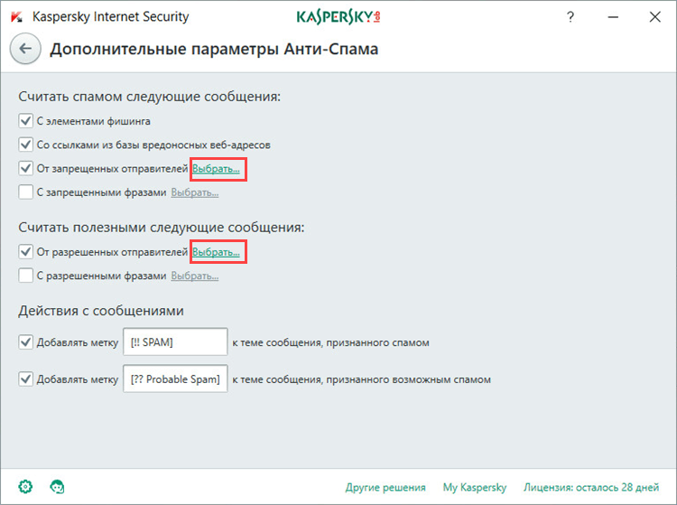
Task: Disable 'От запрещенных отправителей' checkbox
Action: 26,168
